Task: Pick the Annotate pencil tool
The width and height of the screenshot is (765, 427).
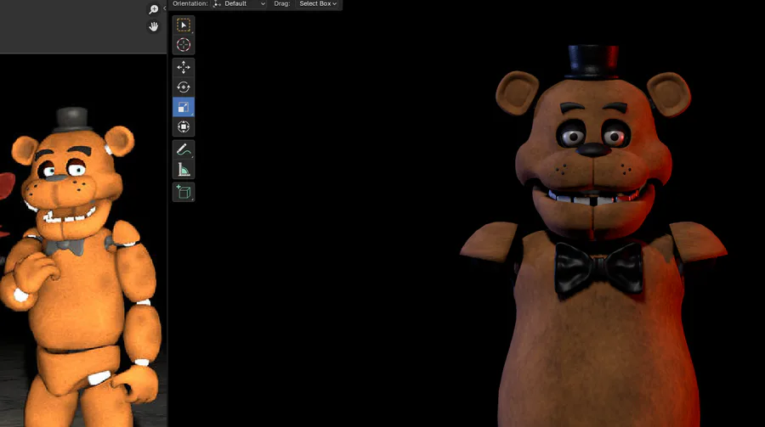Action: (x=184, y=149)
